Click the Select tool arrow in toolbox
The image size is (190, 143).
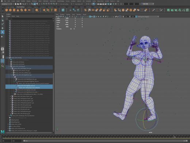(x=3, y=16)
